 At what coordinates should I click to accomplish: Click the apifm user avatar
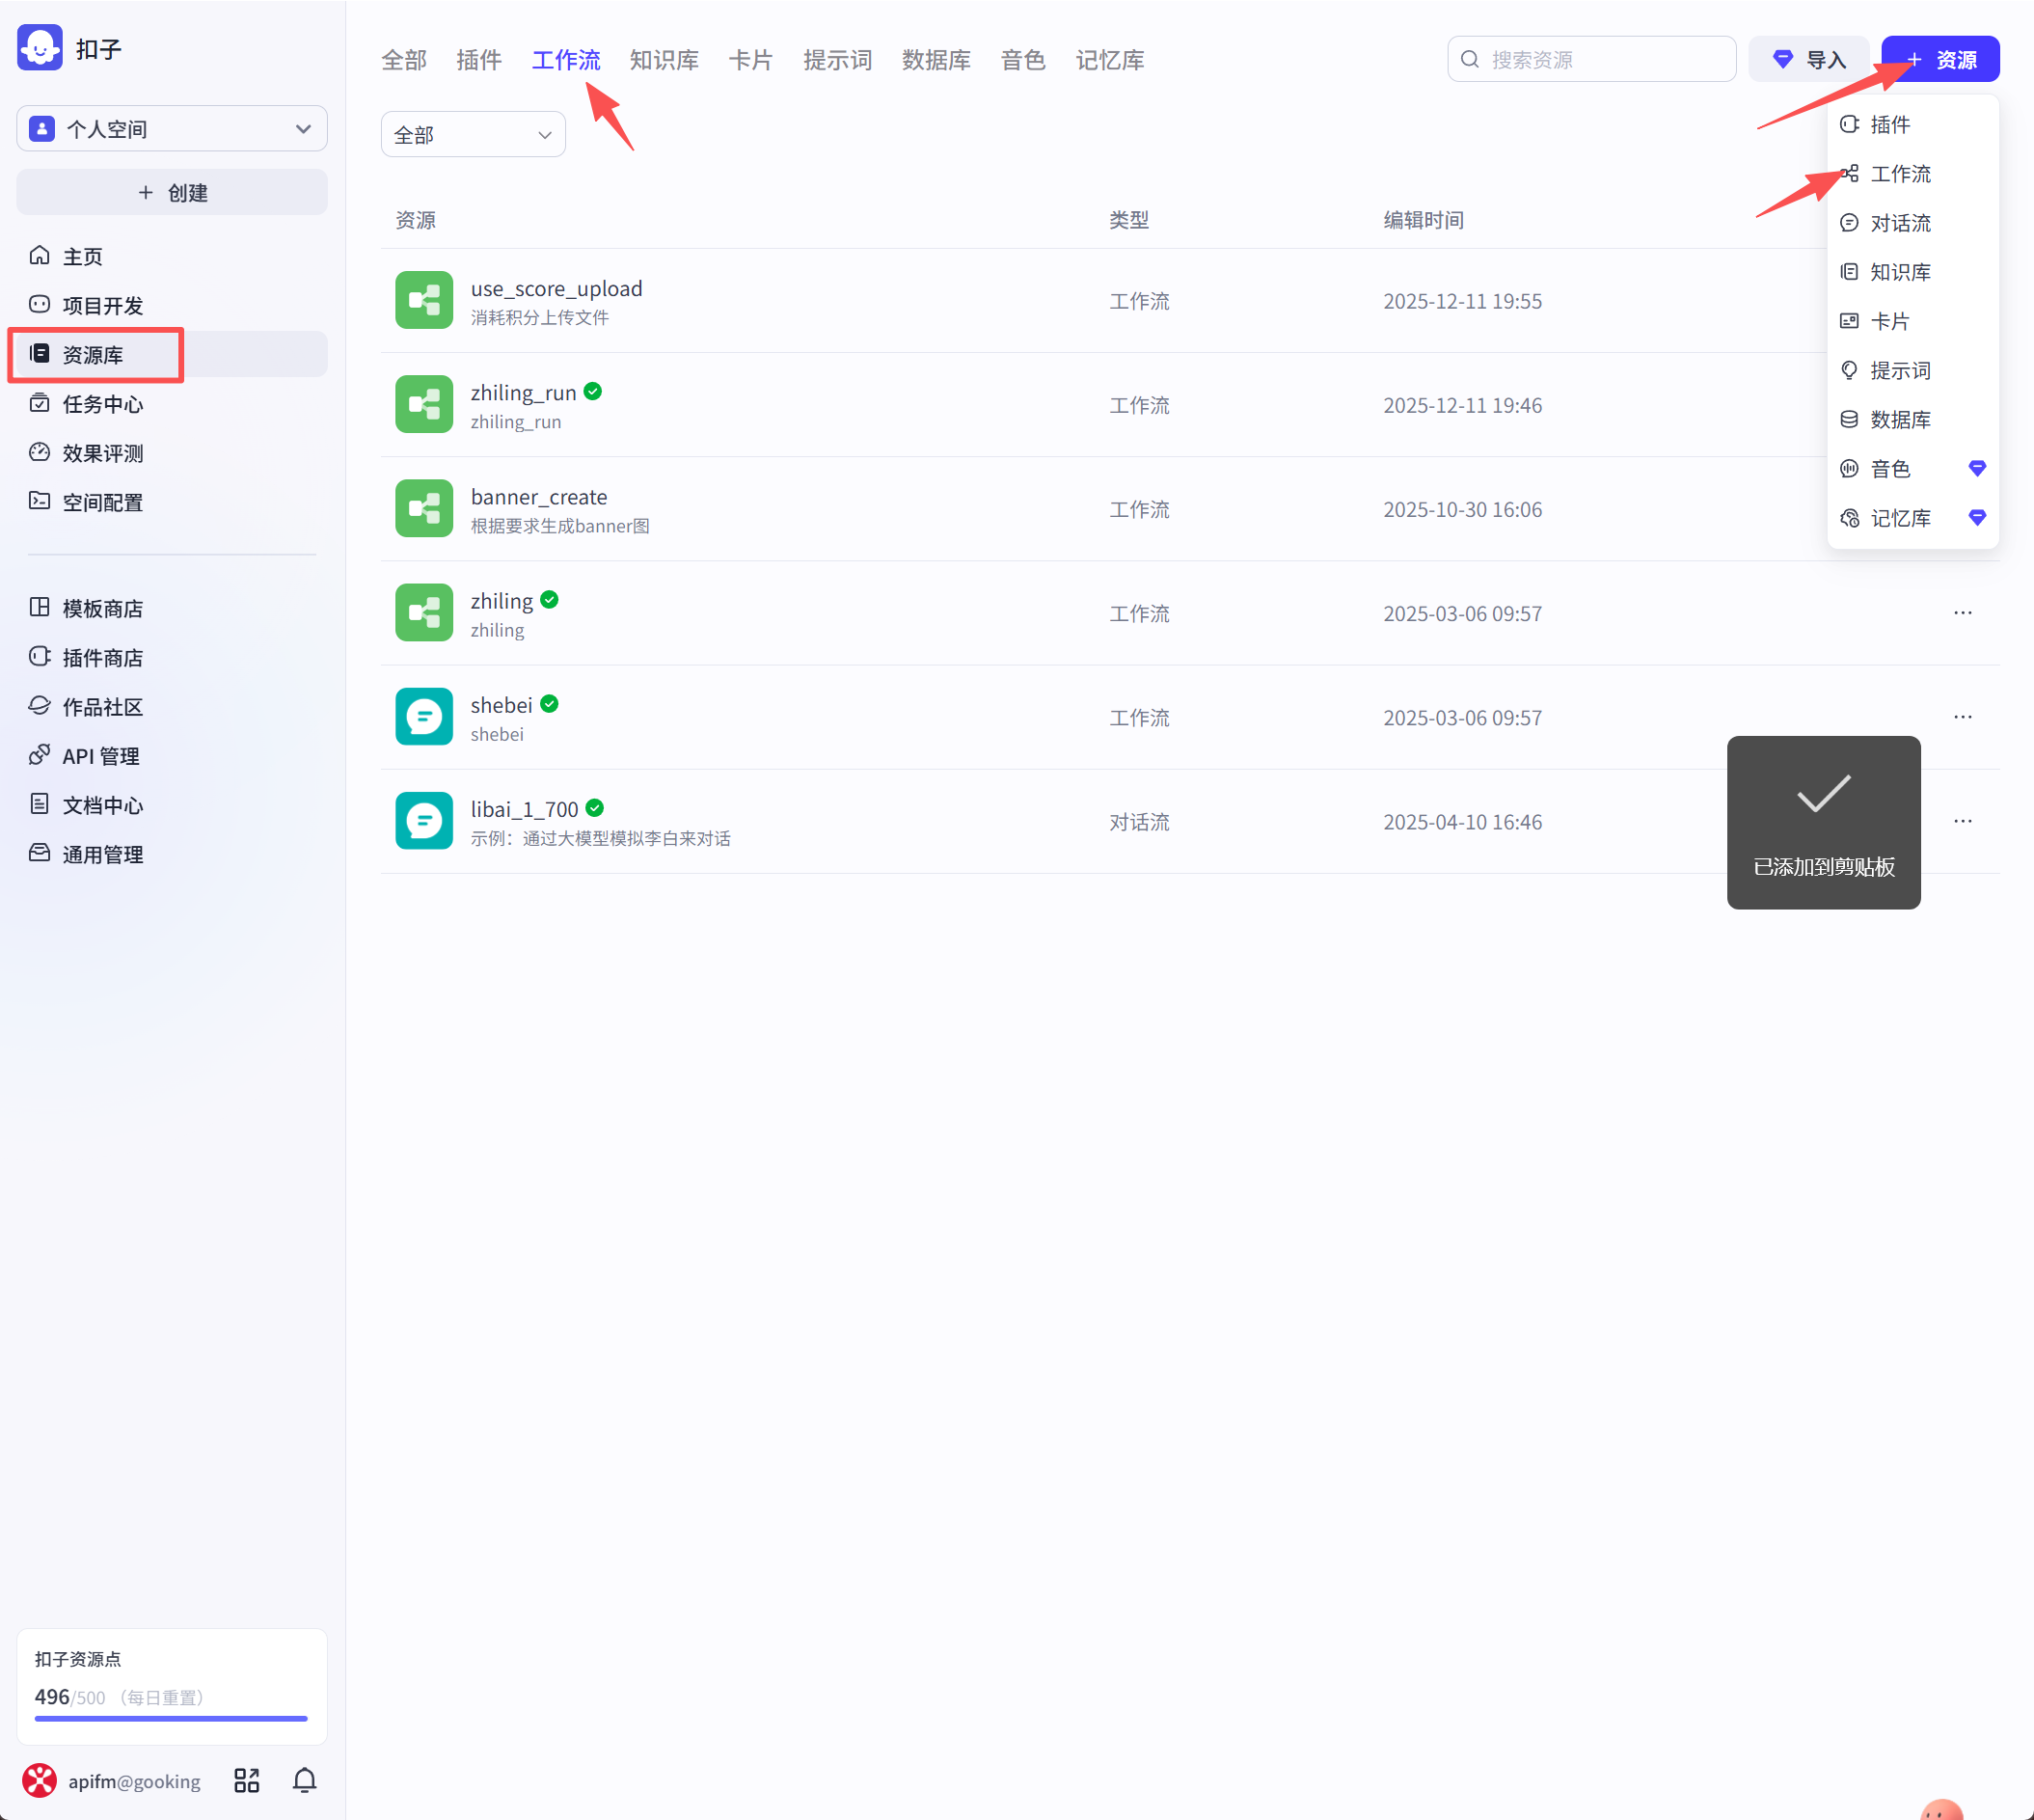pyautogui.click(x=40, y=1780)
